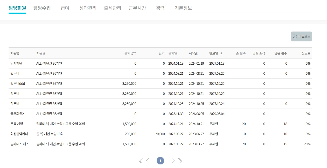Select member 필라테스 테스…
Screen dimensions: 327x168
pos(21,144)
